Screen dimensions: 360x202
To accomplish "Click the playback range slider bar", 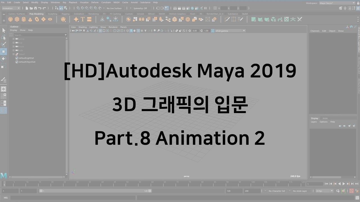I will click(x=95, y=191).
